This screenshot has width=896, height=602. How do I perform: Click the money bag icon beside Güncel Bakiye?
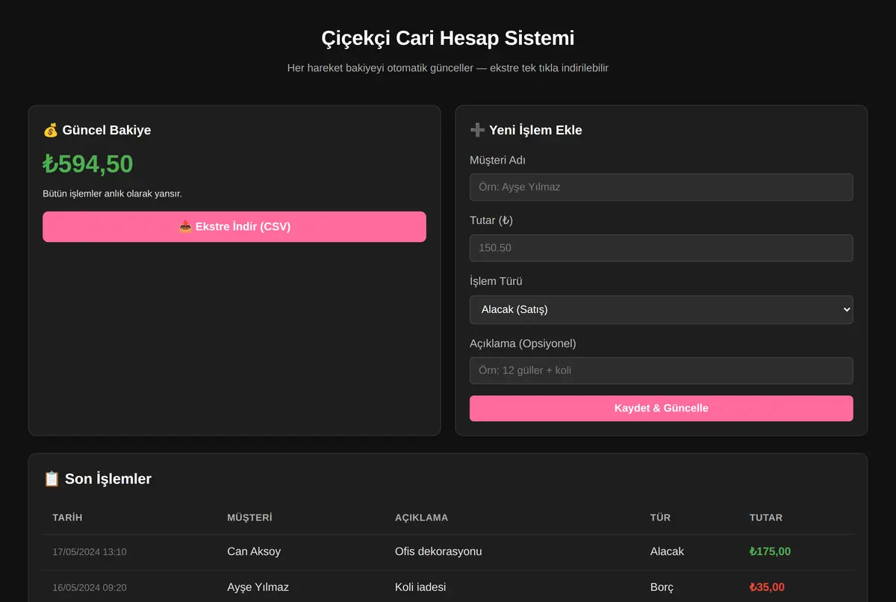[51, 130]
